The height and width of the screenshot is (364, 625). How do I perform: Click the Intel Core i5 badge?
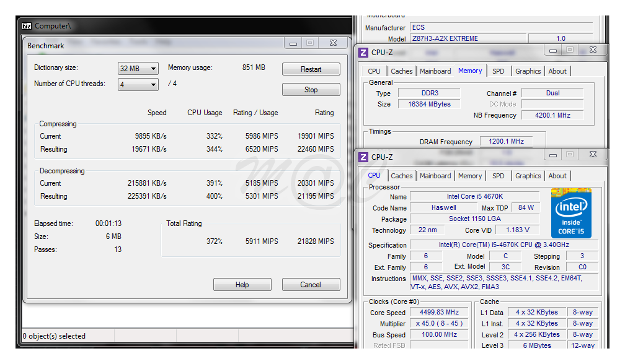(571, 214)
